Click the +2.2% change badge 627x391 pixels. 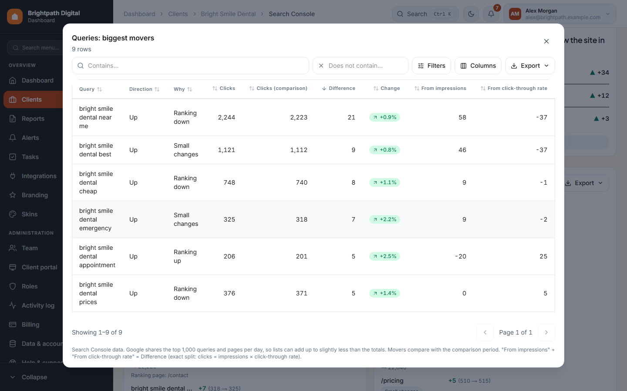[384, 219]
